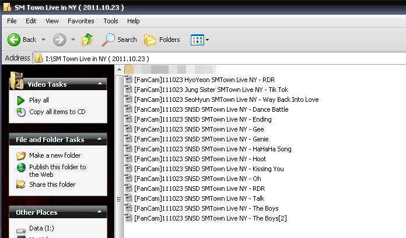Click the Publish folder globe icon
The height and width of the screenshot is (238, 406).
click(21, 168)
